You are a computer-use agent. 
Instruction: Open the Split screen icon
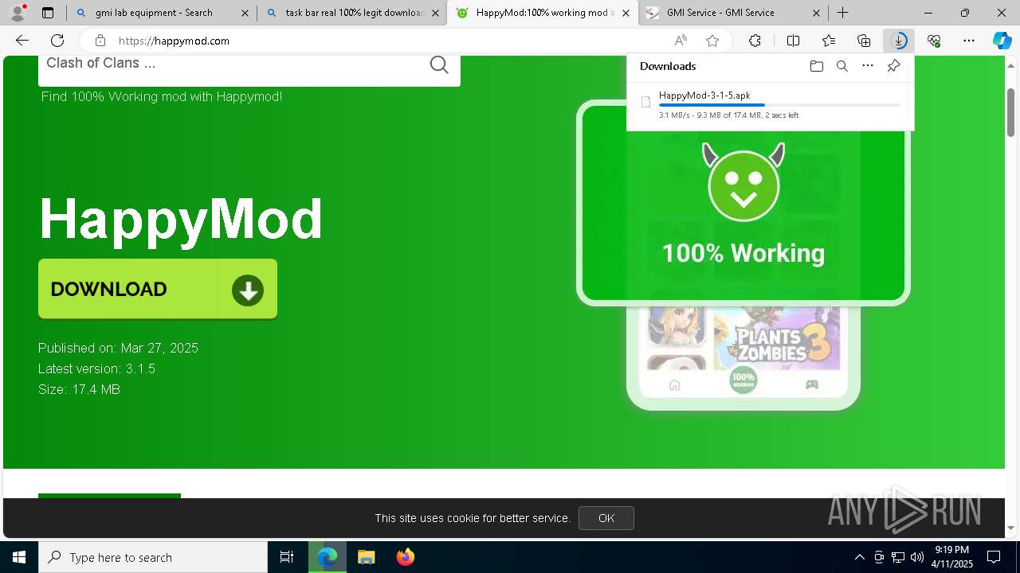point(793,41)
